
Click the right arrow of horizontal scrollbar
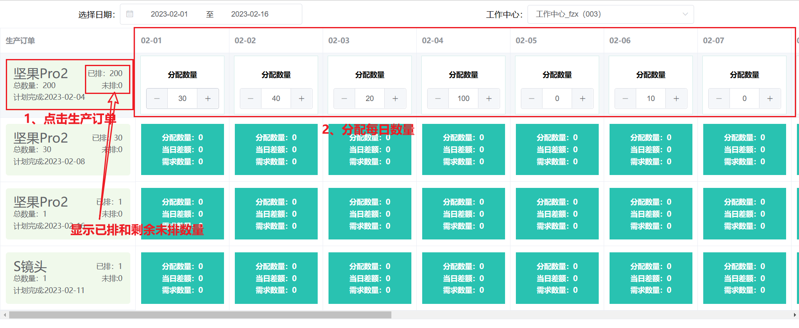coord(795,315)
